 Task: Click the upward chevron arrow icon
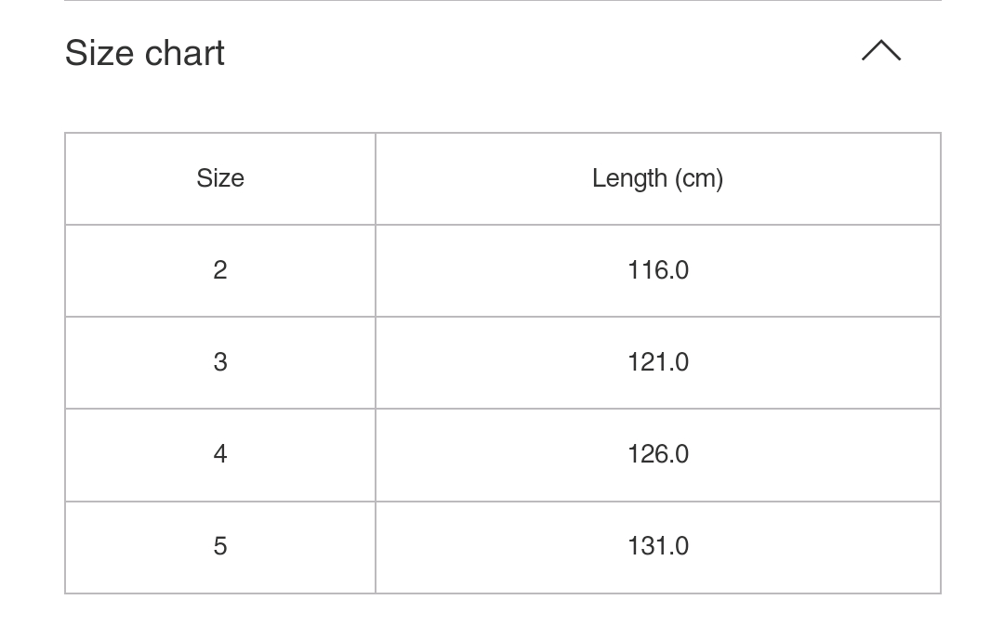point(880,51)
